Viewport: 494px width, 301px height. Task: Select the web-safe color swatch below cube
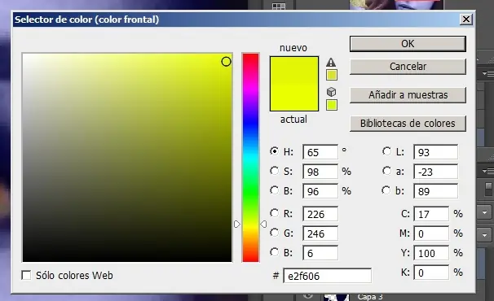click(x=332, y=105)
